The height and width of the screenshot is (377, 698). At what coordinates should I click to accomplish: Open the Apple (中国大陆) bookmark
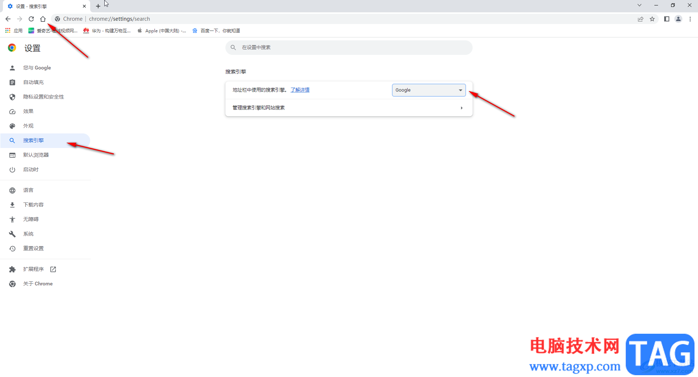162,31
